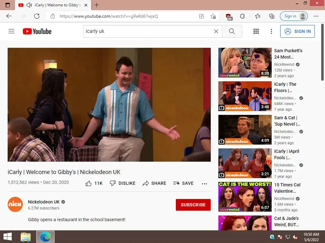Subscribe to Nickelodeon UK
This screenshot has height=243, width=325.
(x=193, y=205)
